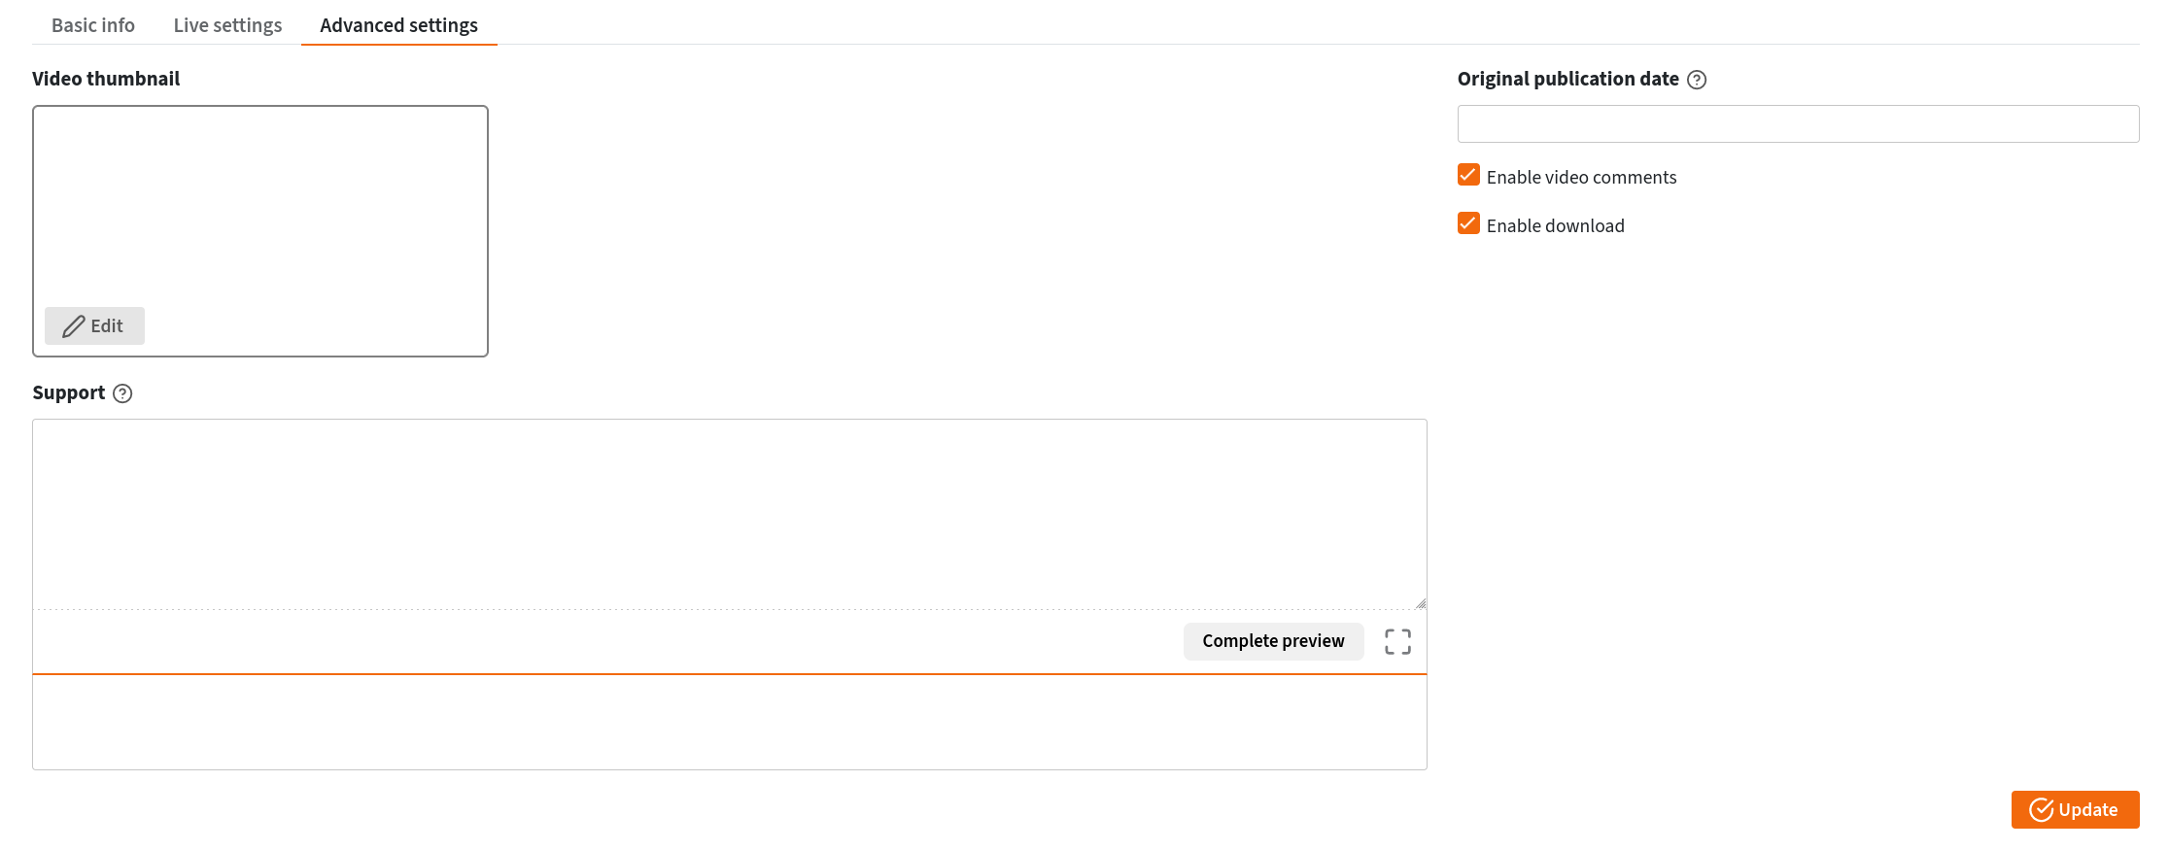Select the Advanced settings tab
The width and height of the screenshot is (2169, 850).
397,25
